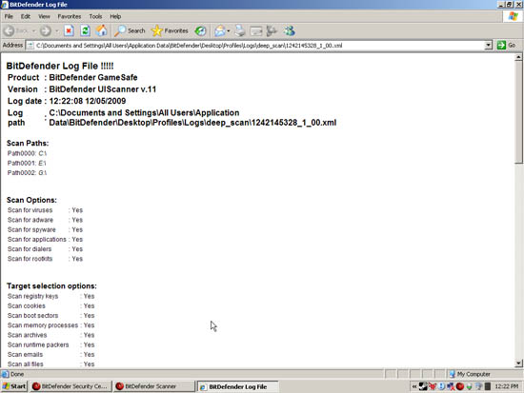
Task: Open Favorites star in toolbar
Action: (170, 31)
